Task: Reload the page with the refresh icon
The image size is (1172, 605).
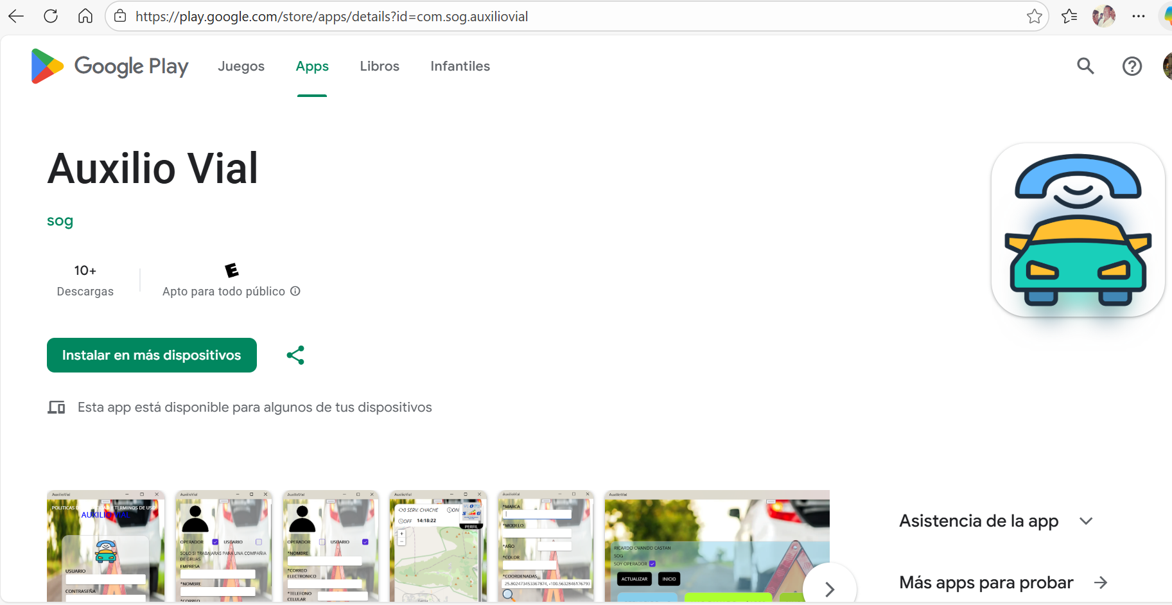Action: (x=51, y=16)
